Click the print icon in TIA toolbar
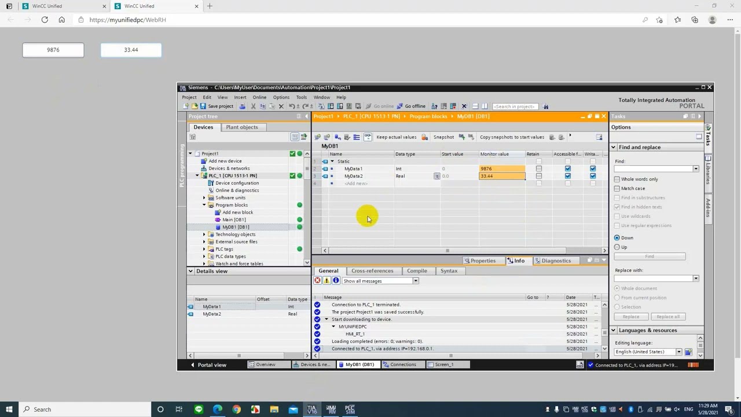Screen dimensions: 741x417 pos(242,106)
